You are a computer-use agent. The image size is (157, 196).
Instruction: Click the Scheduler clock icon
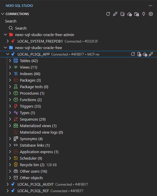pyautogui.click(x=16, y=158)
